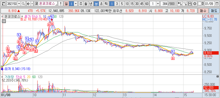220x98 pixels.
Task: Click the 온코크로스 chart legend label
Action: [12, 17]
